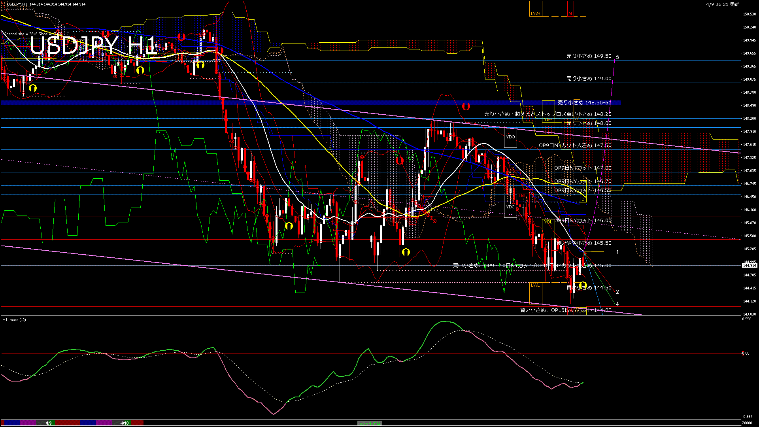Click wave projection label 5
This screenshot has height=427, width=759.
[617, 57]
